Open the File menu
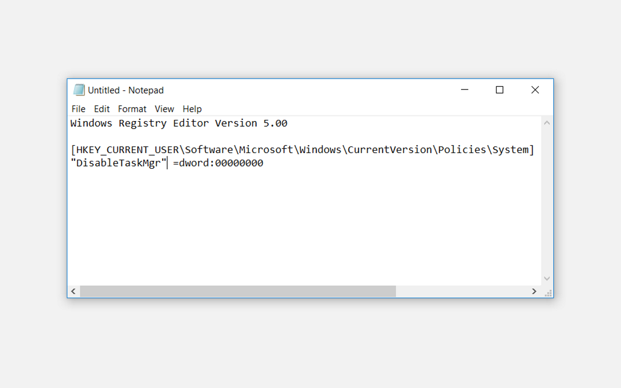This screenshot has width=621, height=388. [78, 109]
